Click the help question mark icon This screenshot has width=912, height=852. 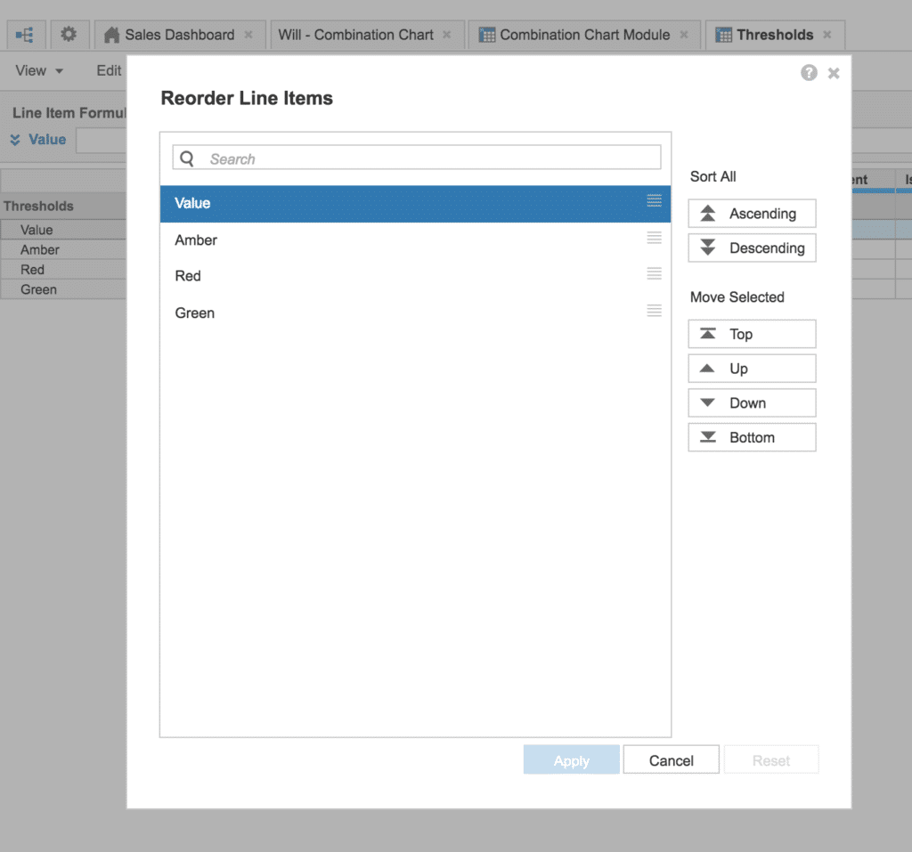(x=809, y=73)
